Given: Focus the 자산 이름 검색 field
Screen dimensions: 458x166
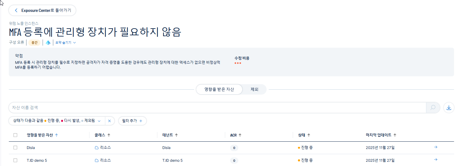Looking at the screenshot, I should click(x=213, y=107).
